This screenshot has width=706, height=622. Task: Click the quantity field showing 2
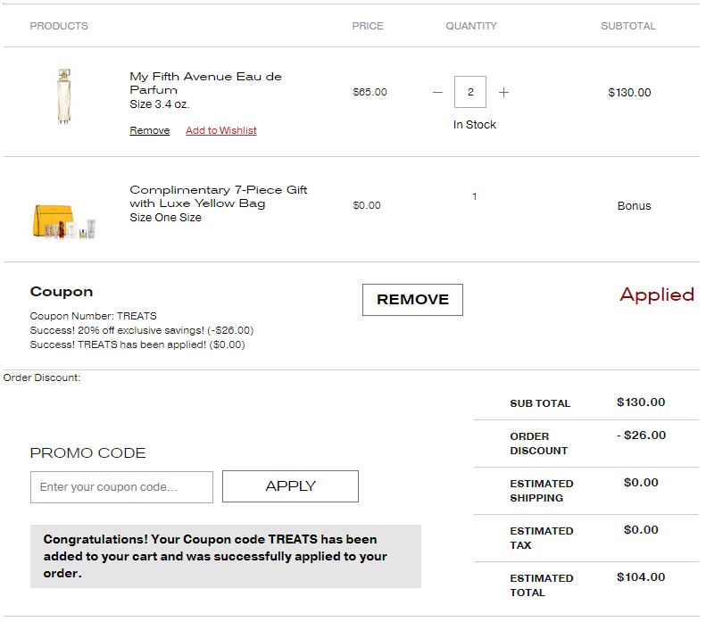[470, 92]
